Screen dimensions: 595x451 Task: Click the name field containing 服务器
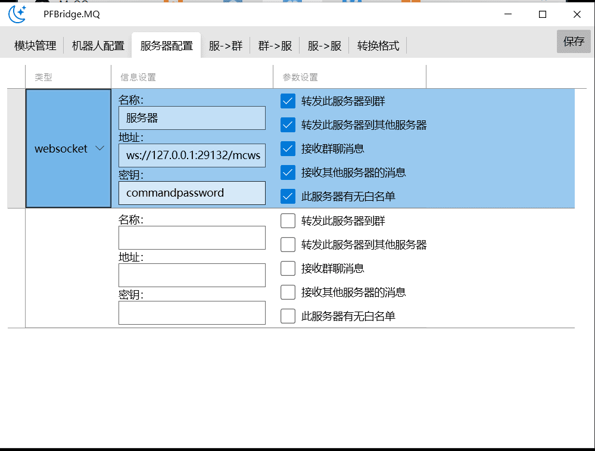click(192, 118)
